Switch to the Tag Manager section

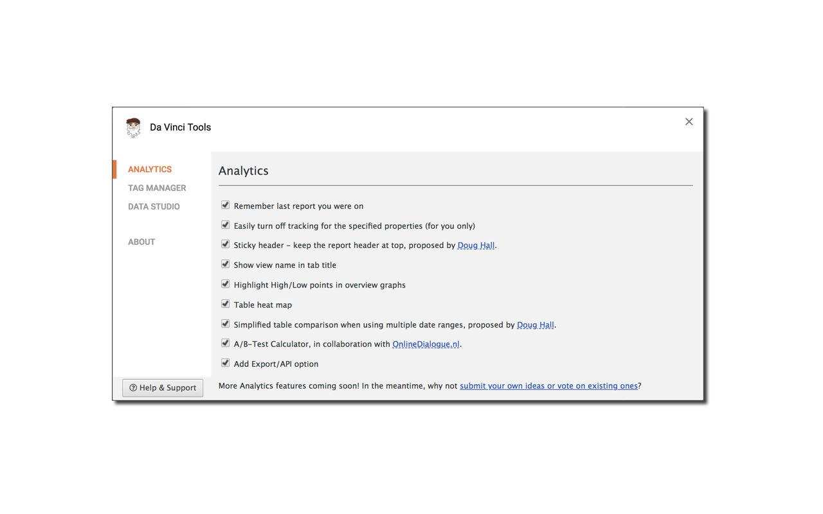[x=157, y=188]
